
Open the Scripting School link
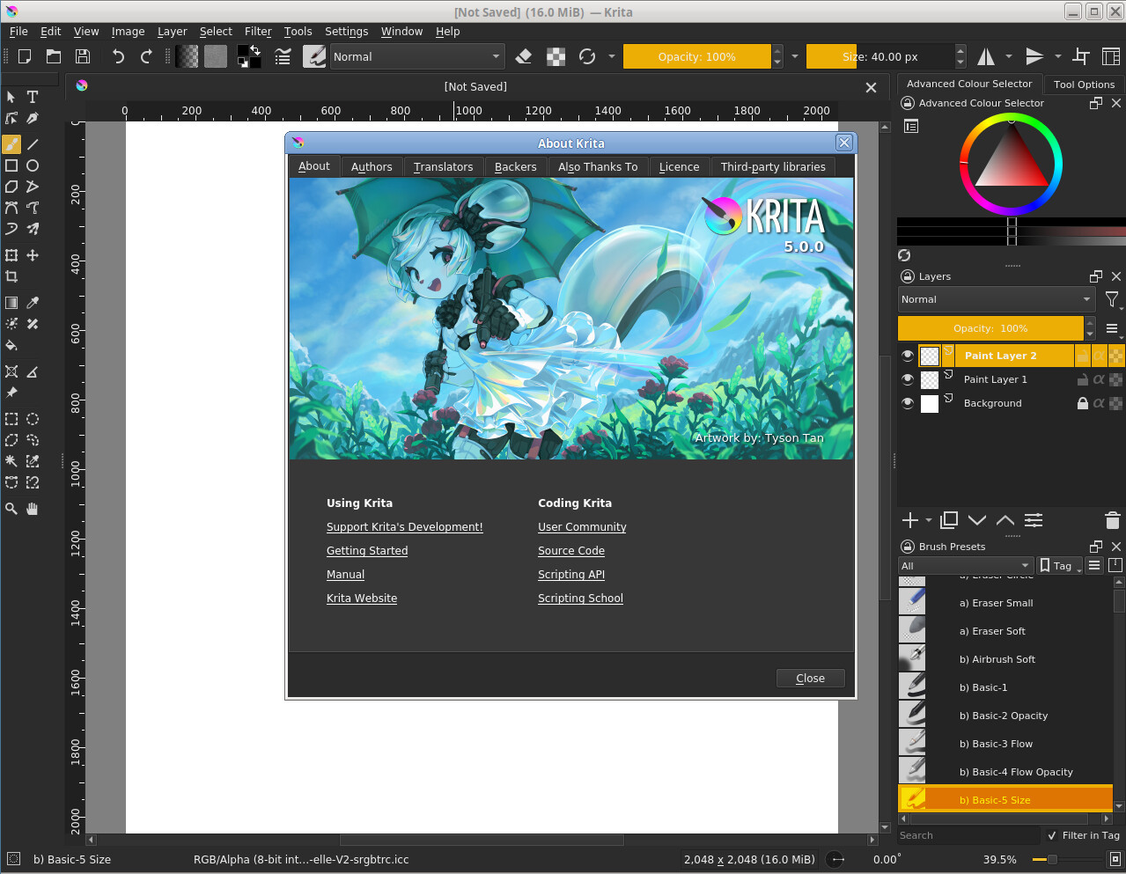[580, 598]
